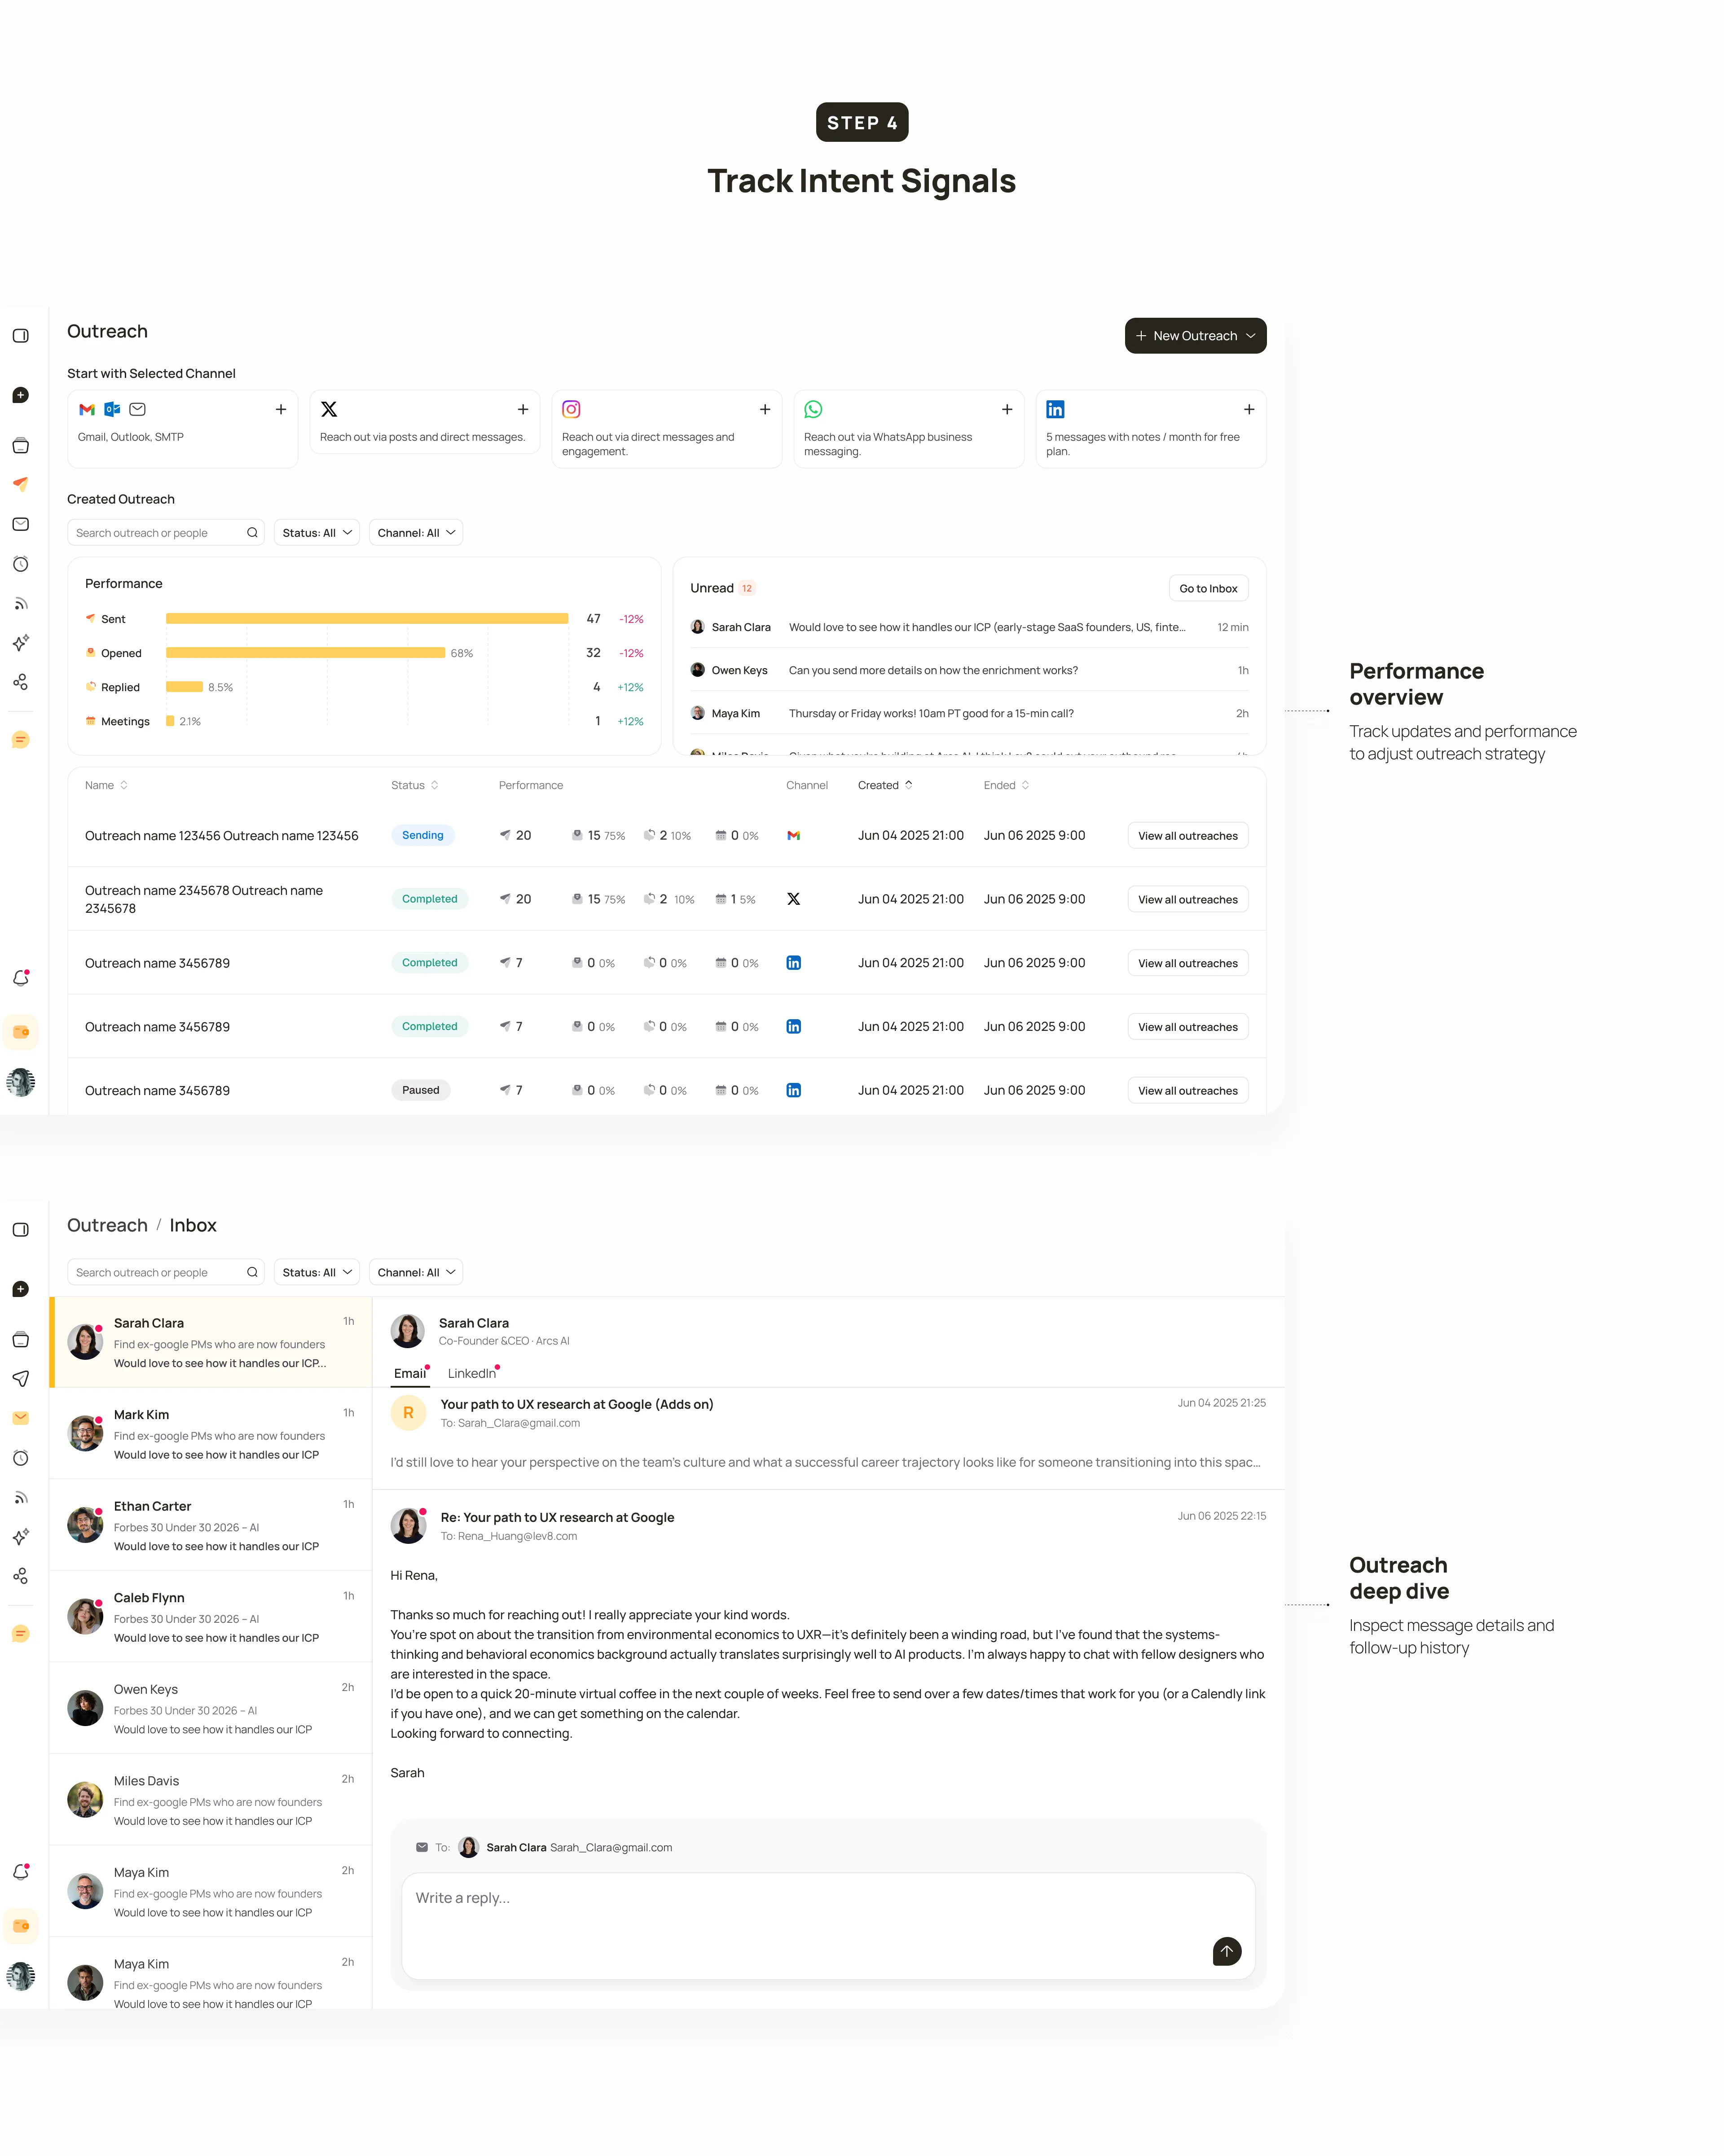Open Status: All filter in Inbox
Viewport: 1724px width, 2156px height.
tap(317, 1272)
